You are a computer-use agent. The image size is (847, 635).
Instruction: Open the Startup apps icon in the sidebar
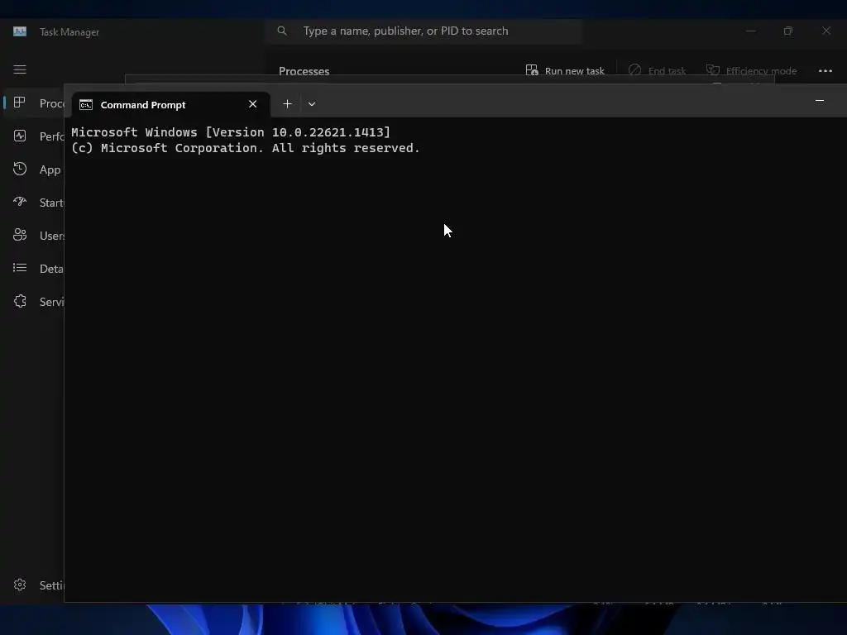(20, 202)
